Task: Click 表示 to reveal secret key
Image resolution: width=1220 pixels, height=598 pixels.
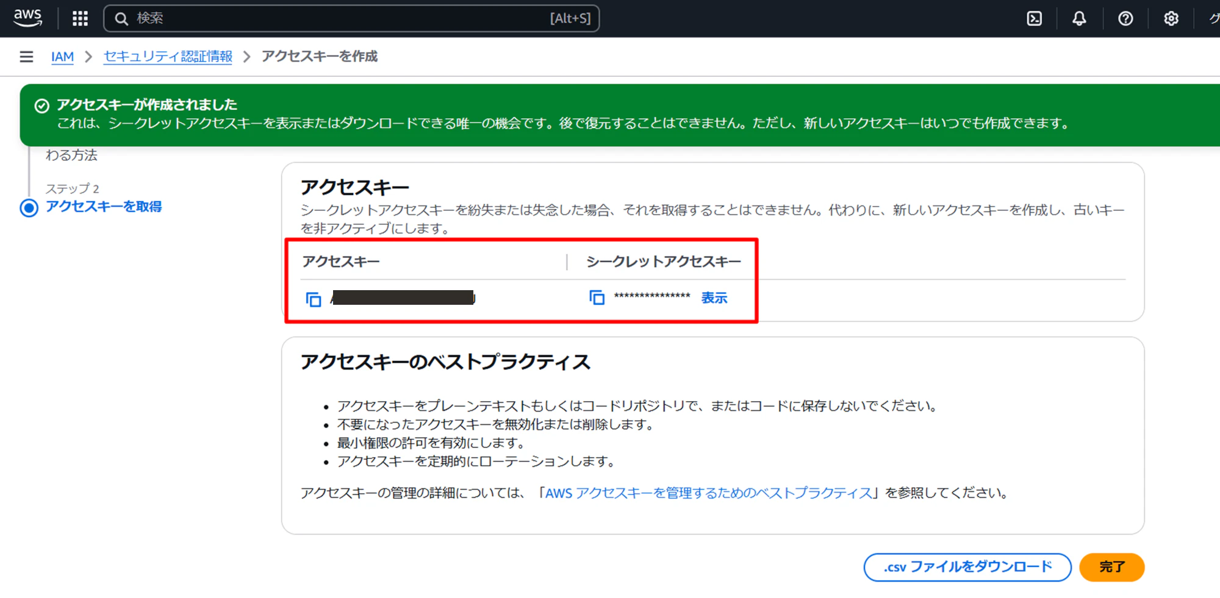Action: 714,297
